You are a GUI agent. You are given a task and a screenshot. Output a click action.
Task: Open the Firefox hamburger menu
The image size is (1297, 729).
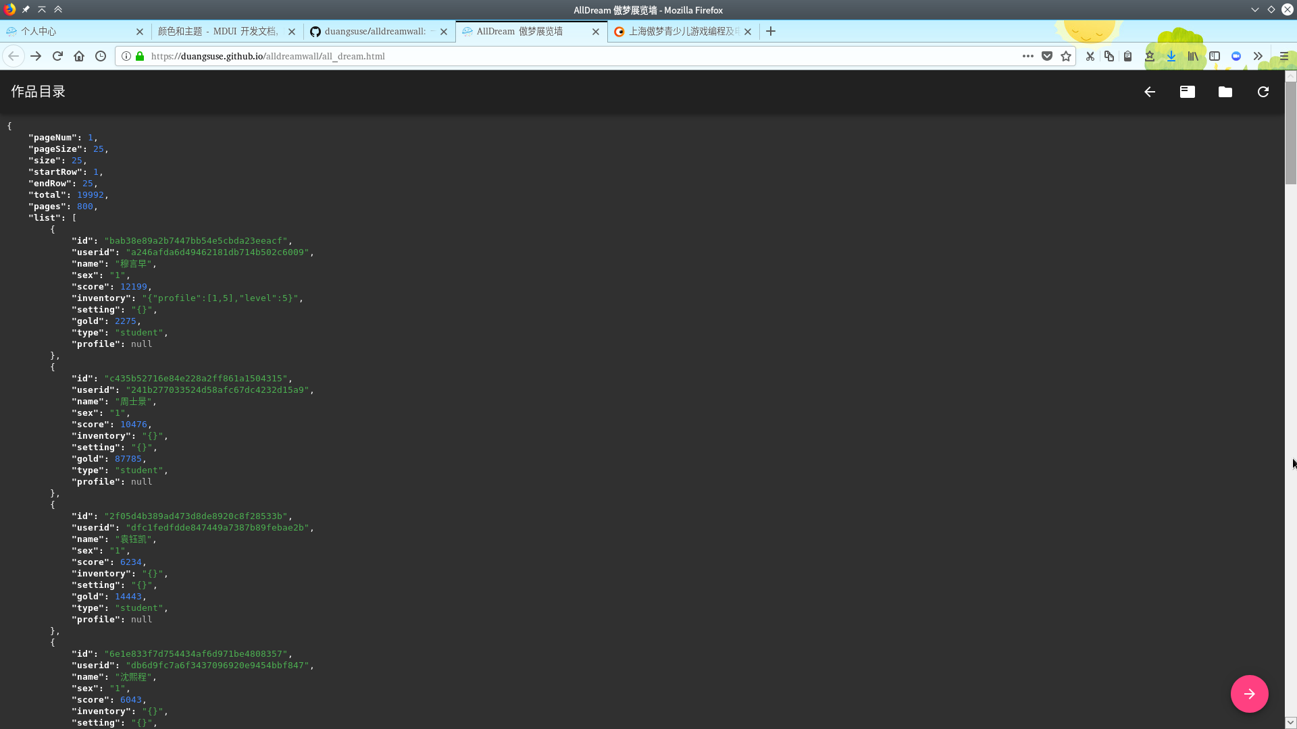click(x=1284, y=56)
